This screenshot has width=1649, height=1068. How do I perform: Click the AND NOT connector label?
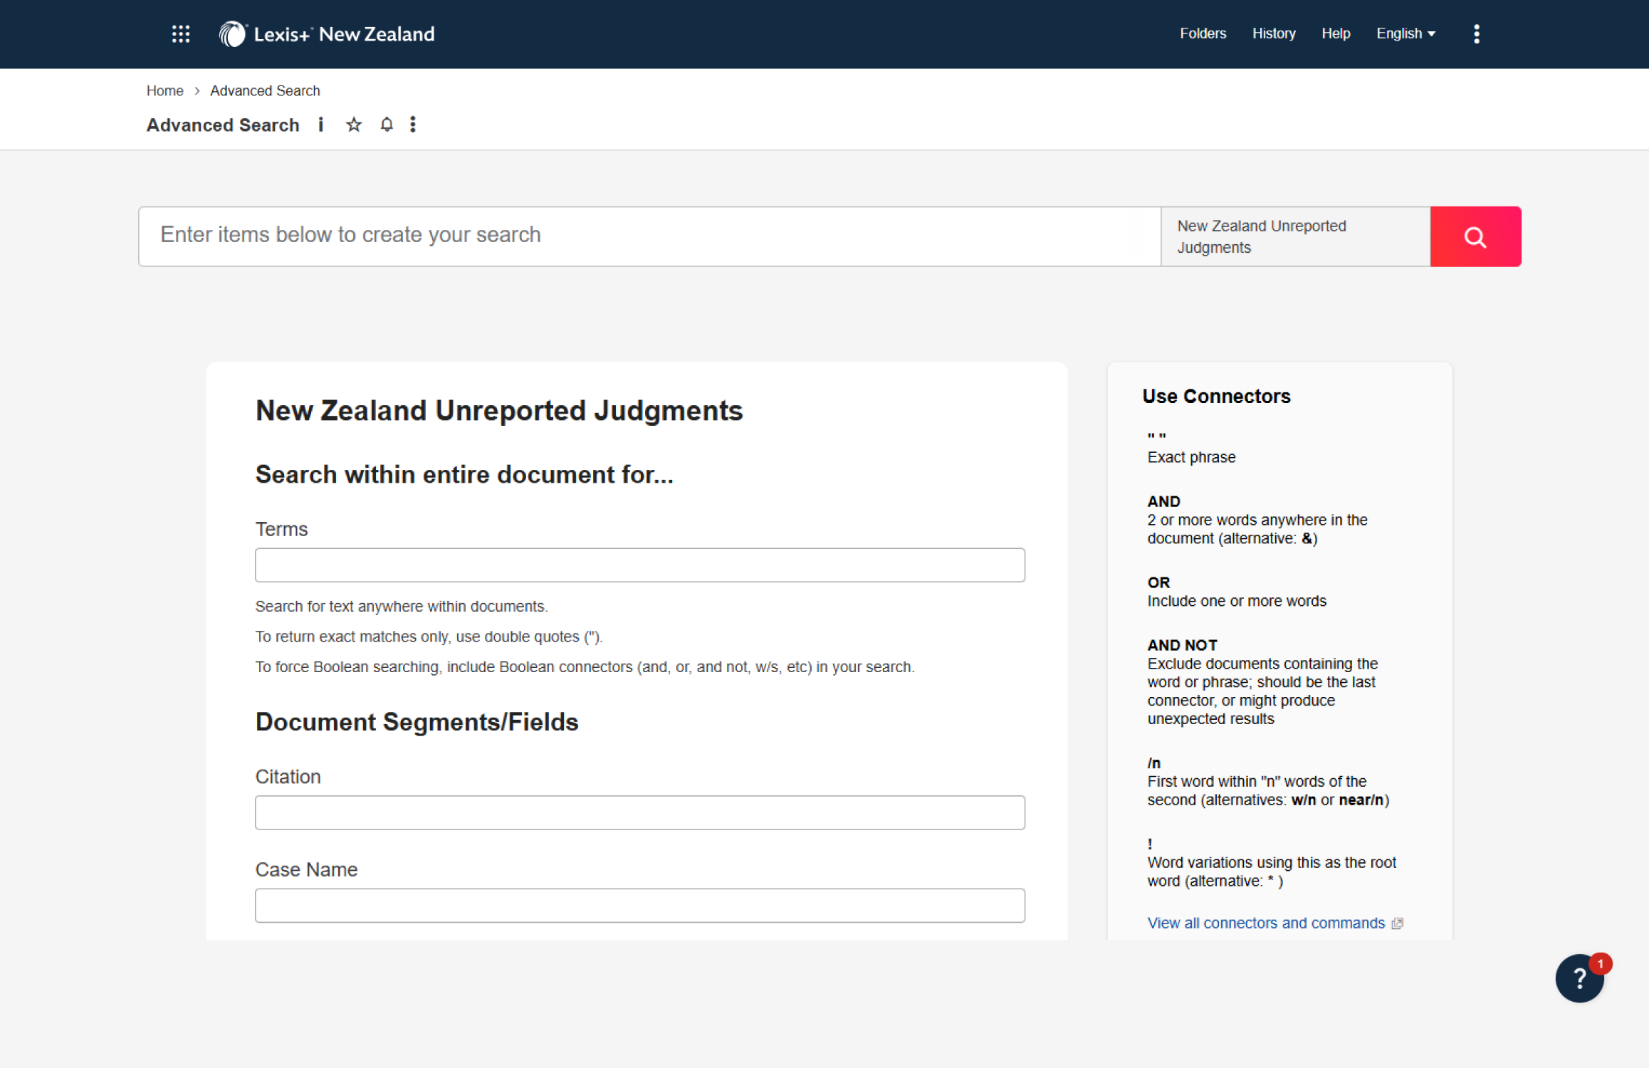(x=1182, y=645)
